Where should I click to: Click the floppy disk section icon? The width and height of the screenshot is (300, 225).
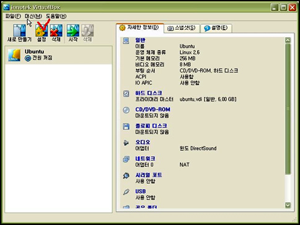coord(126,126)
